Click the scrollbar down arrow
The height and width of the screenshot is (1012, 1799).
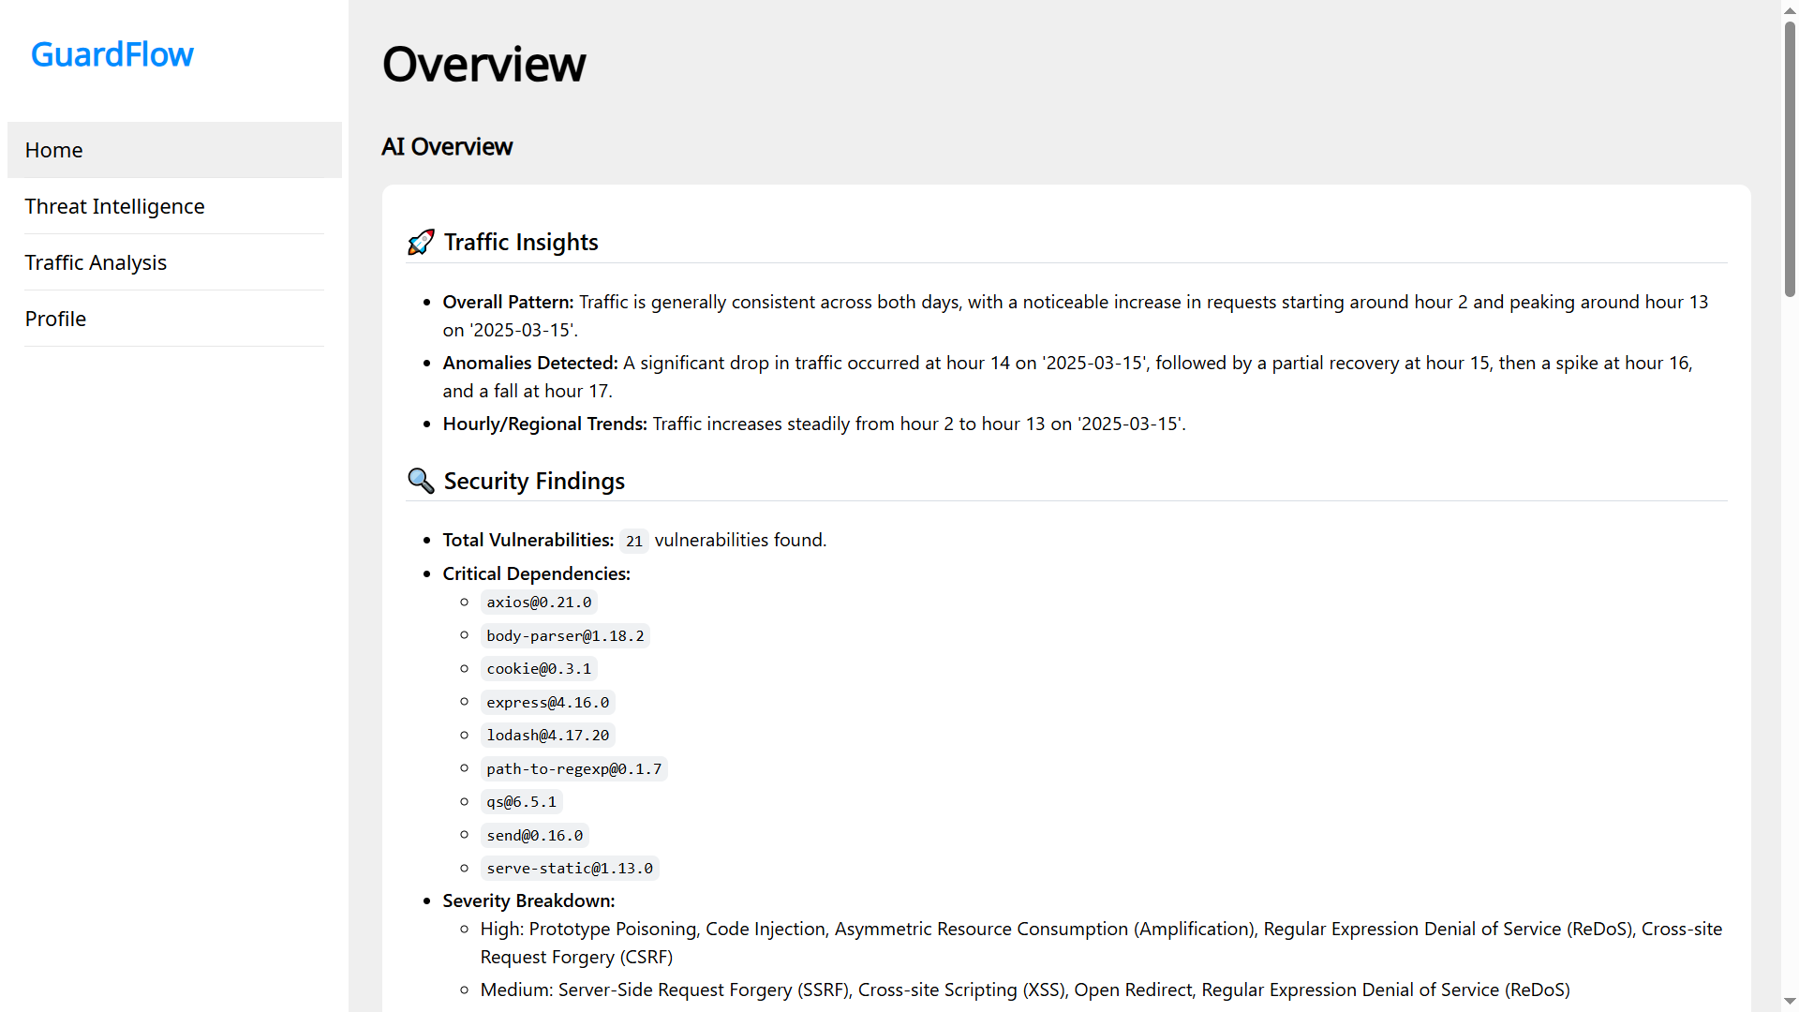1790,1003
